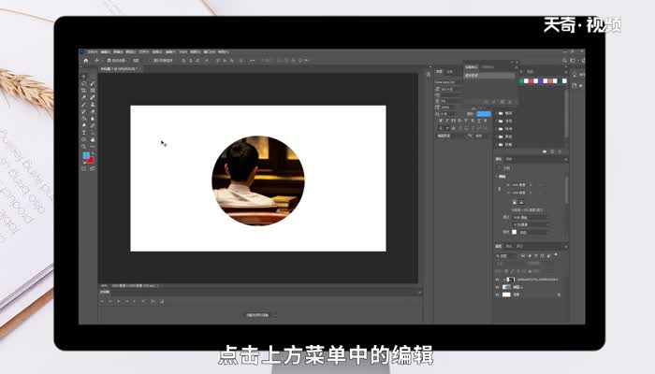Click the blue foreground color swatch
This screenshot has height=374, width=655.
point(85,155)
